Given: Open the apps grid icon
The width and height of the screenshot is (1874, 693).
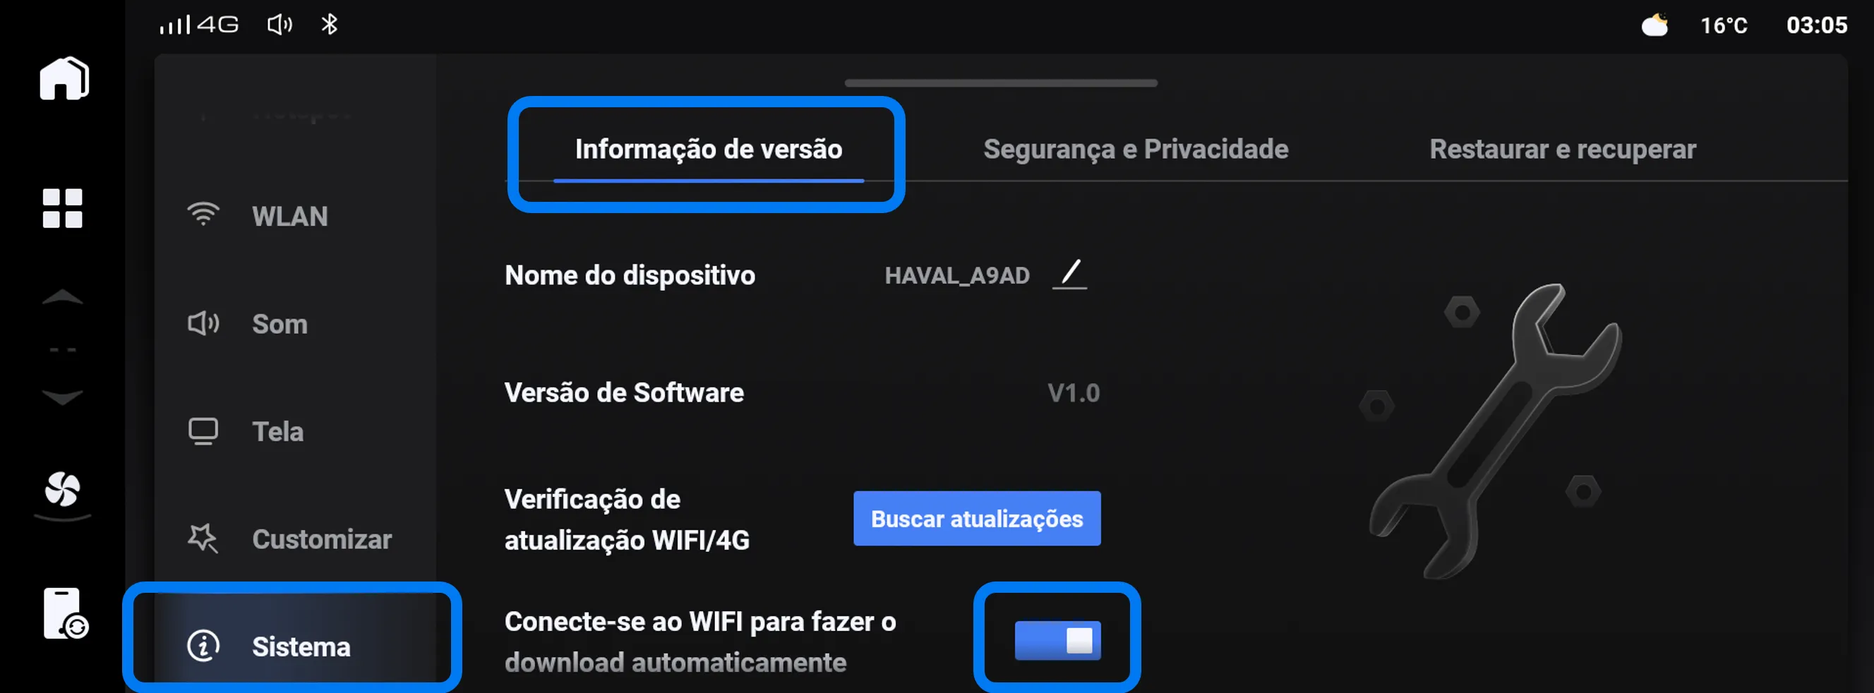Looking at the screenshot, I should [63, 209].
